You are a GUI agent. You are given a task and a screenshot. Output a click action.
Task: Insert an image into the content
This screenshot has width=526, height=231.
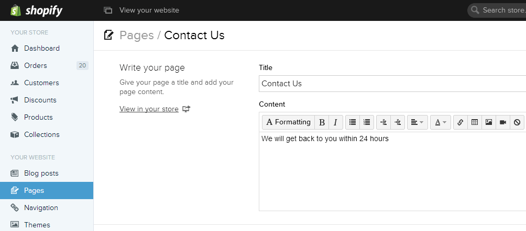tap(488, 122)
